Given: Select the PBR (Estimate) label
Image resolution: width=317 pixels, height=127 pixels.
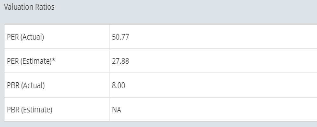Looking at the screenshot, I should tap(29, 110).
